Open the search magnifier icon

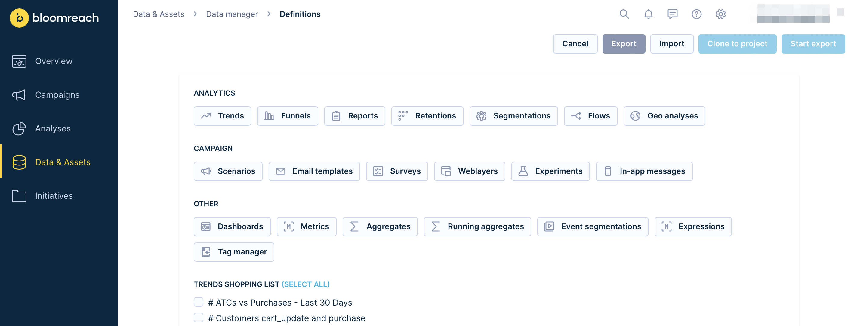(624, 14)
